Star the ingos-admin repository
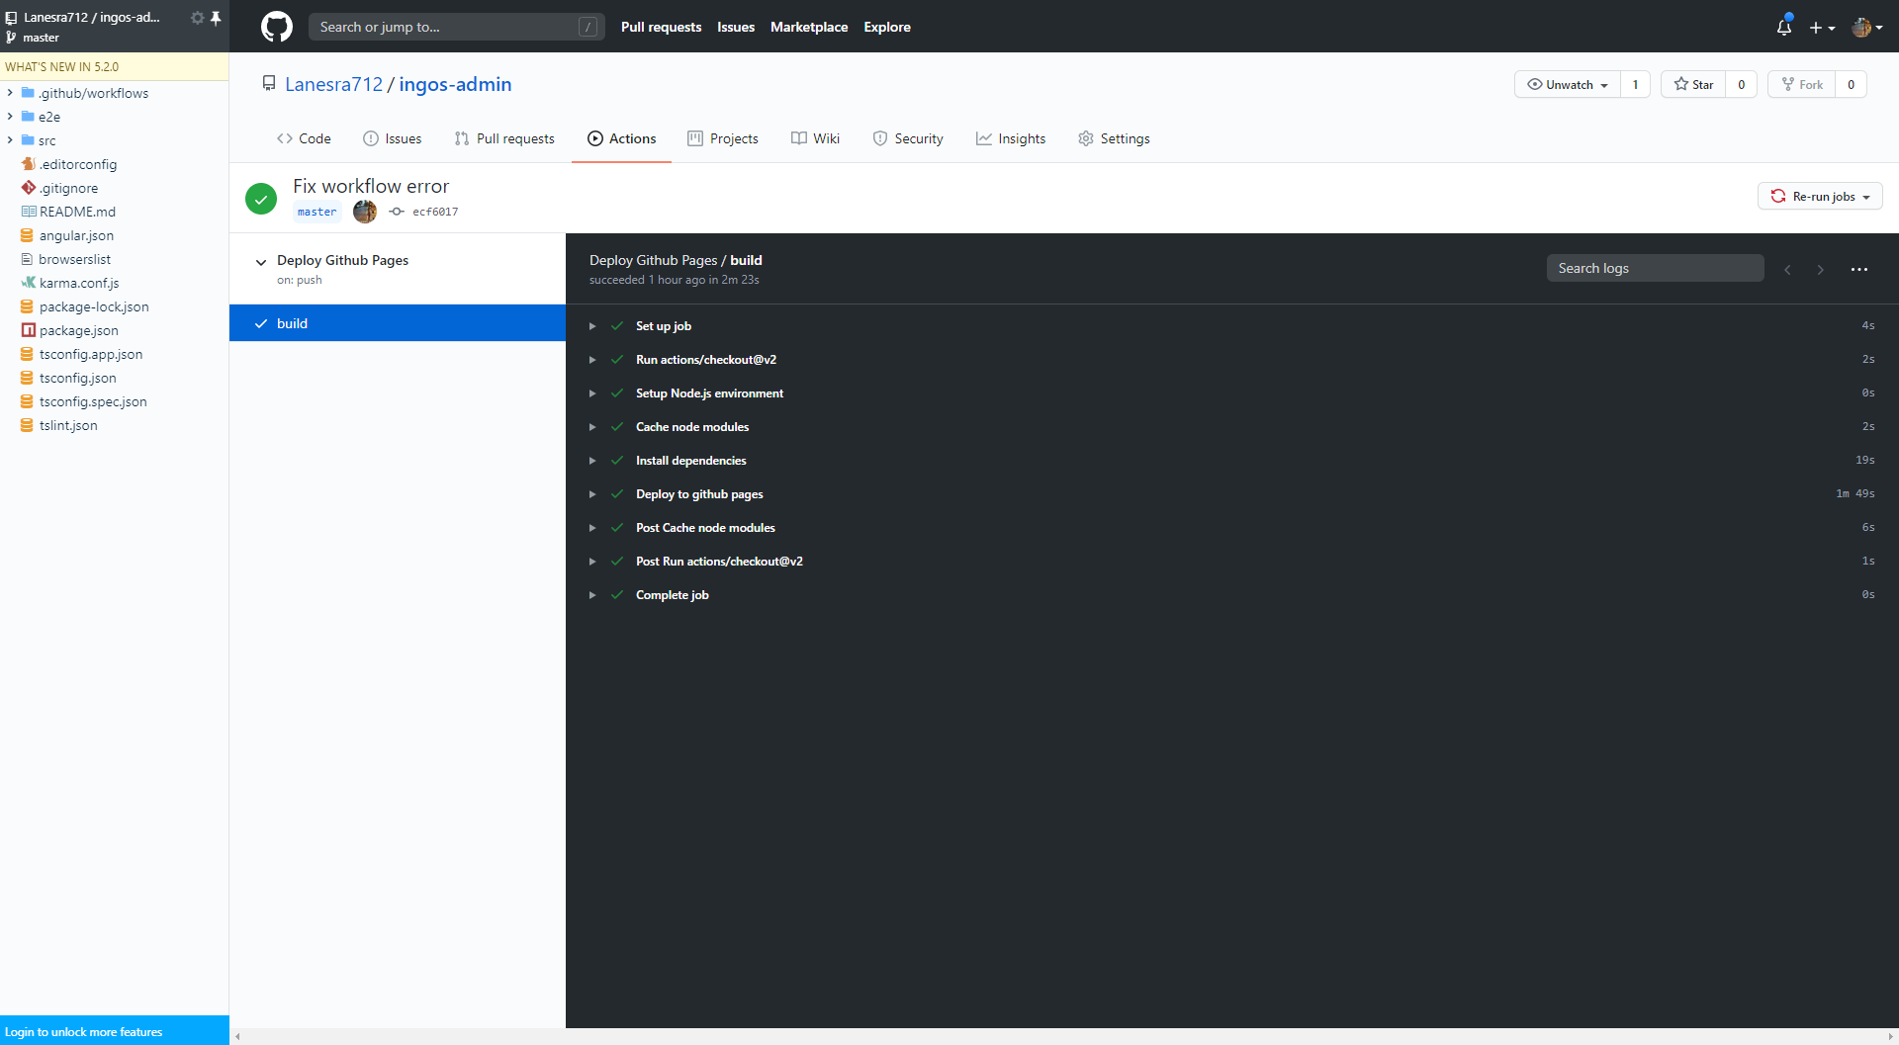This screenshot has width=1899, height=1045. 1693,84
